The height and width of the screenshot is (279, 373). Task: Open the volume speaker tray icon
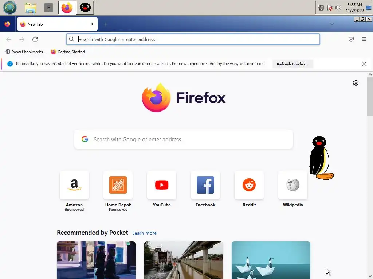coord(338,8)
